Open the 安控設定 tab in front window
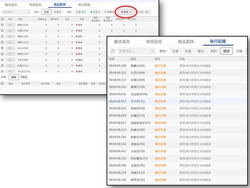This screenshot has height=188, width=250. click(153, 42)
